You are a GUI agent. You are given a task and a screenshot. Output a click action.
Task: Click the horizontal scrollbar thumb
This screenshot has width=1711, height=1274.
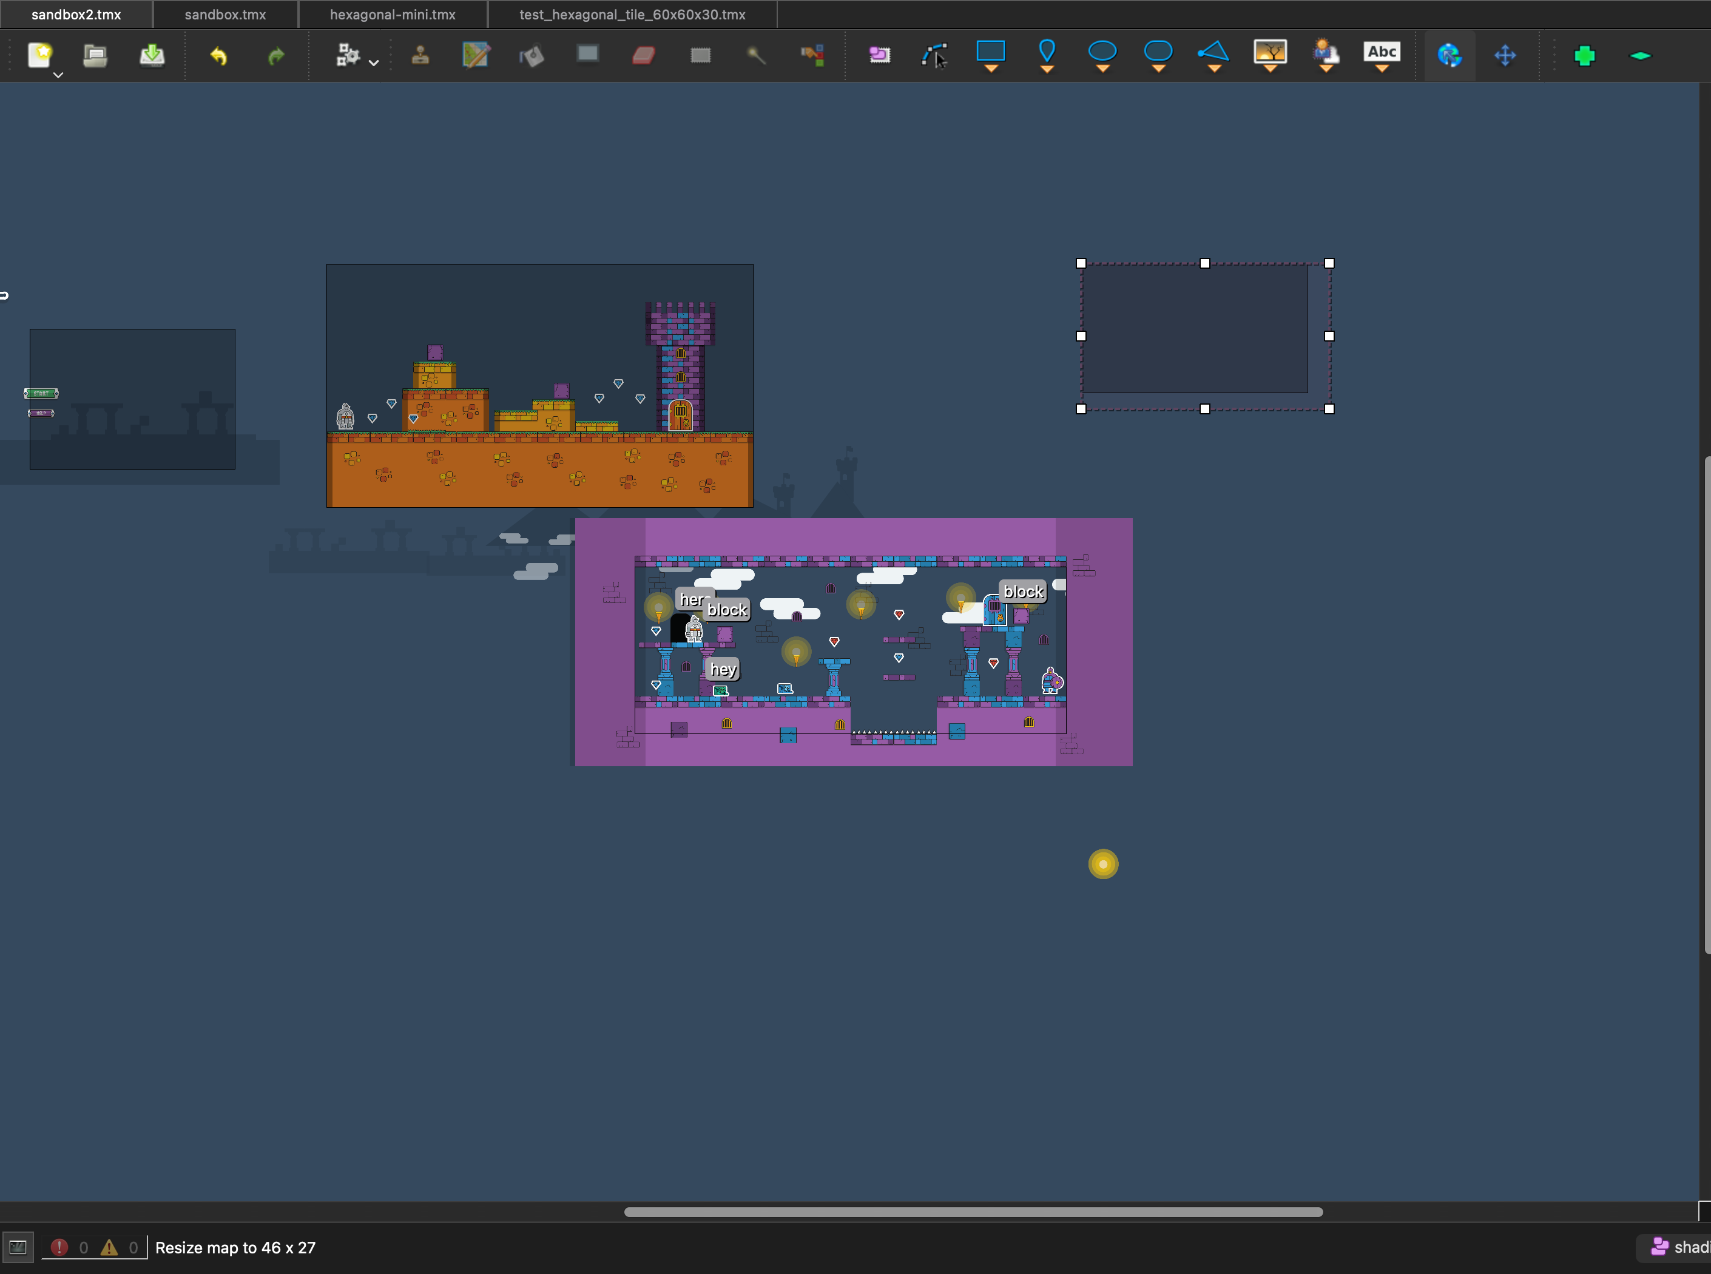click(973, 1212)
